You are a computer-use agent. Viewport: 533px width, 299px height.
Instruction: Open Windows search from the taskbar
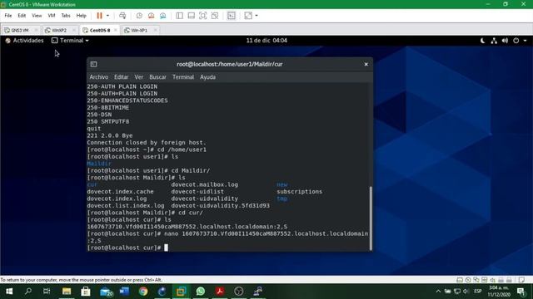(x=28, y=292)
